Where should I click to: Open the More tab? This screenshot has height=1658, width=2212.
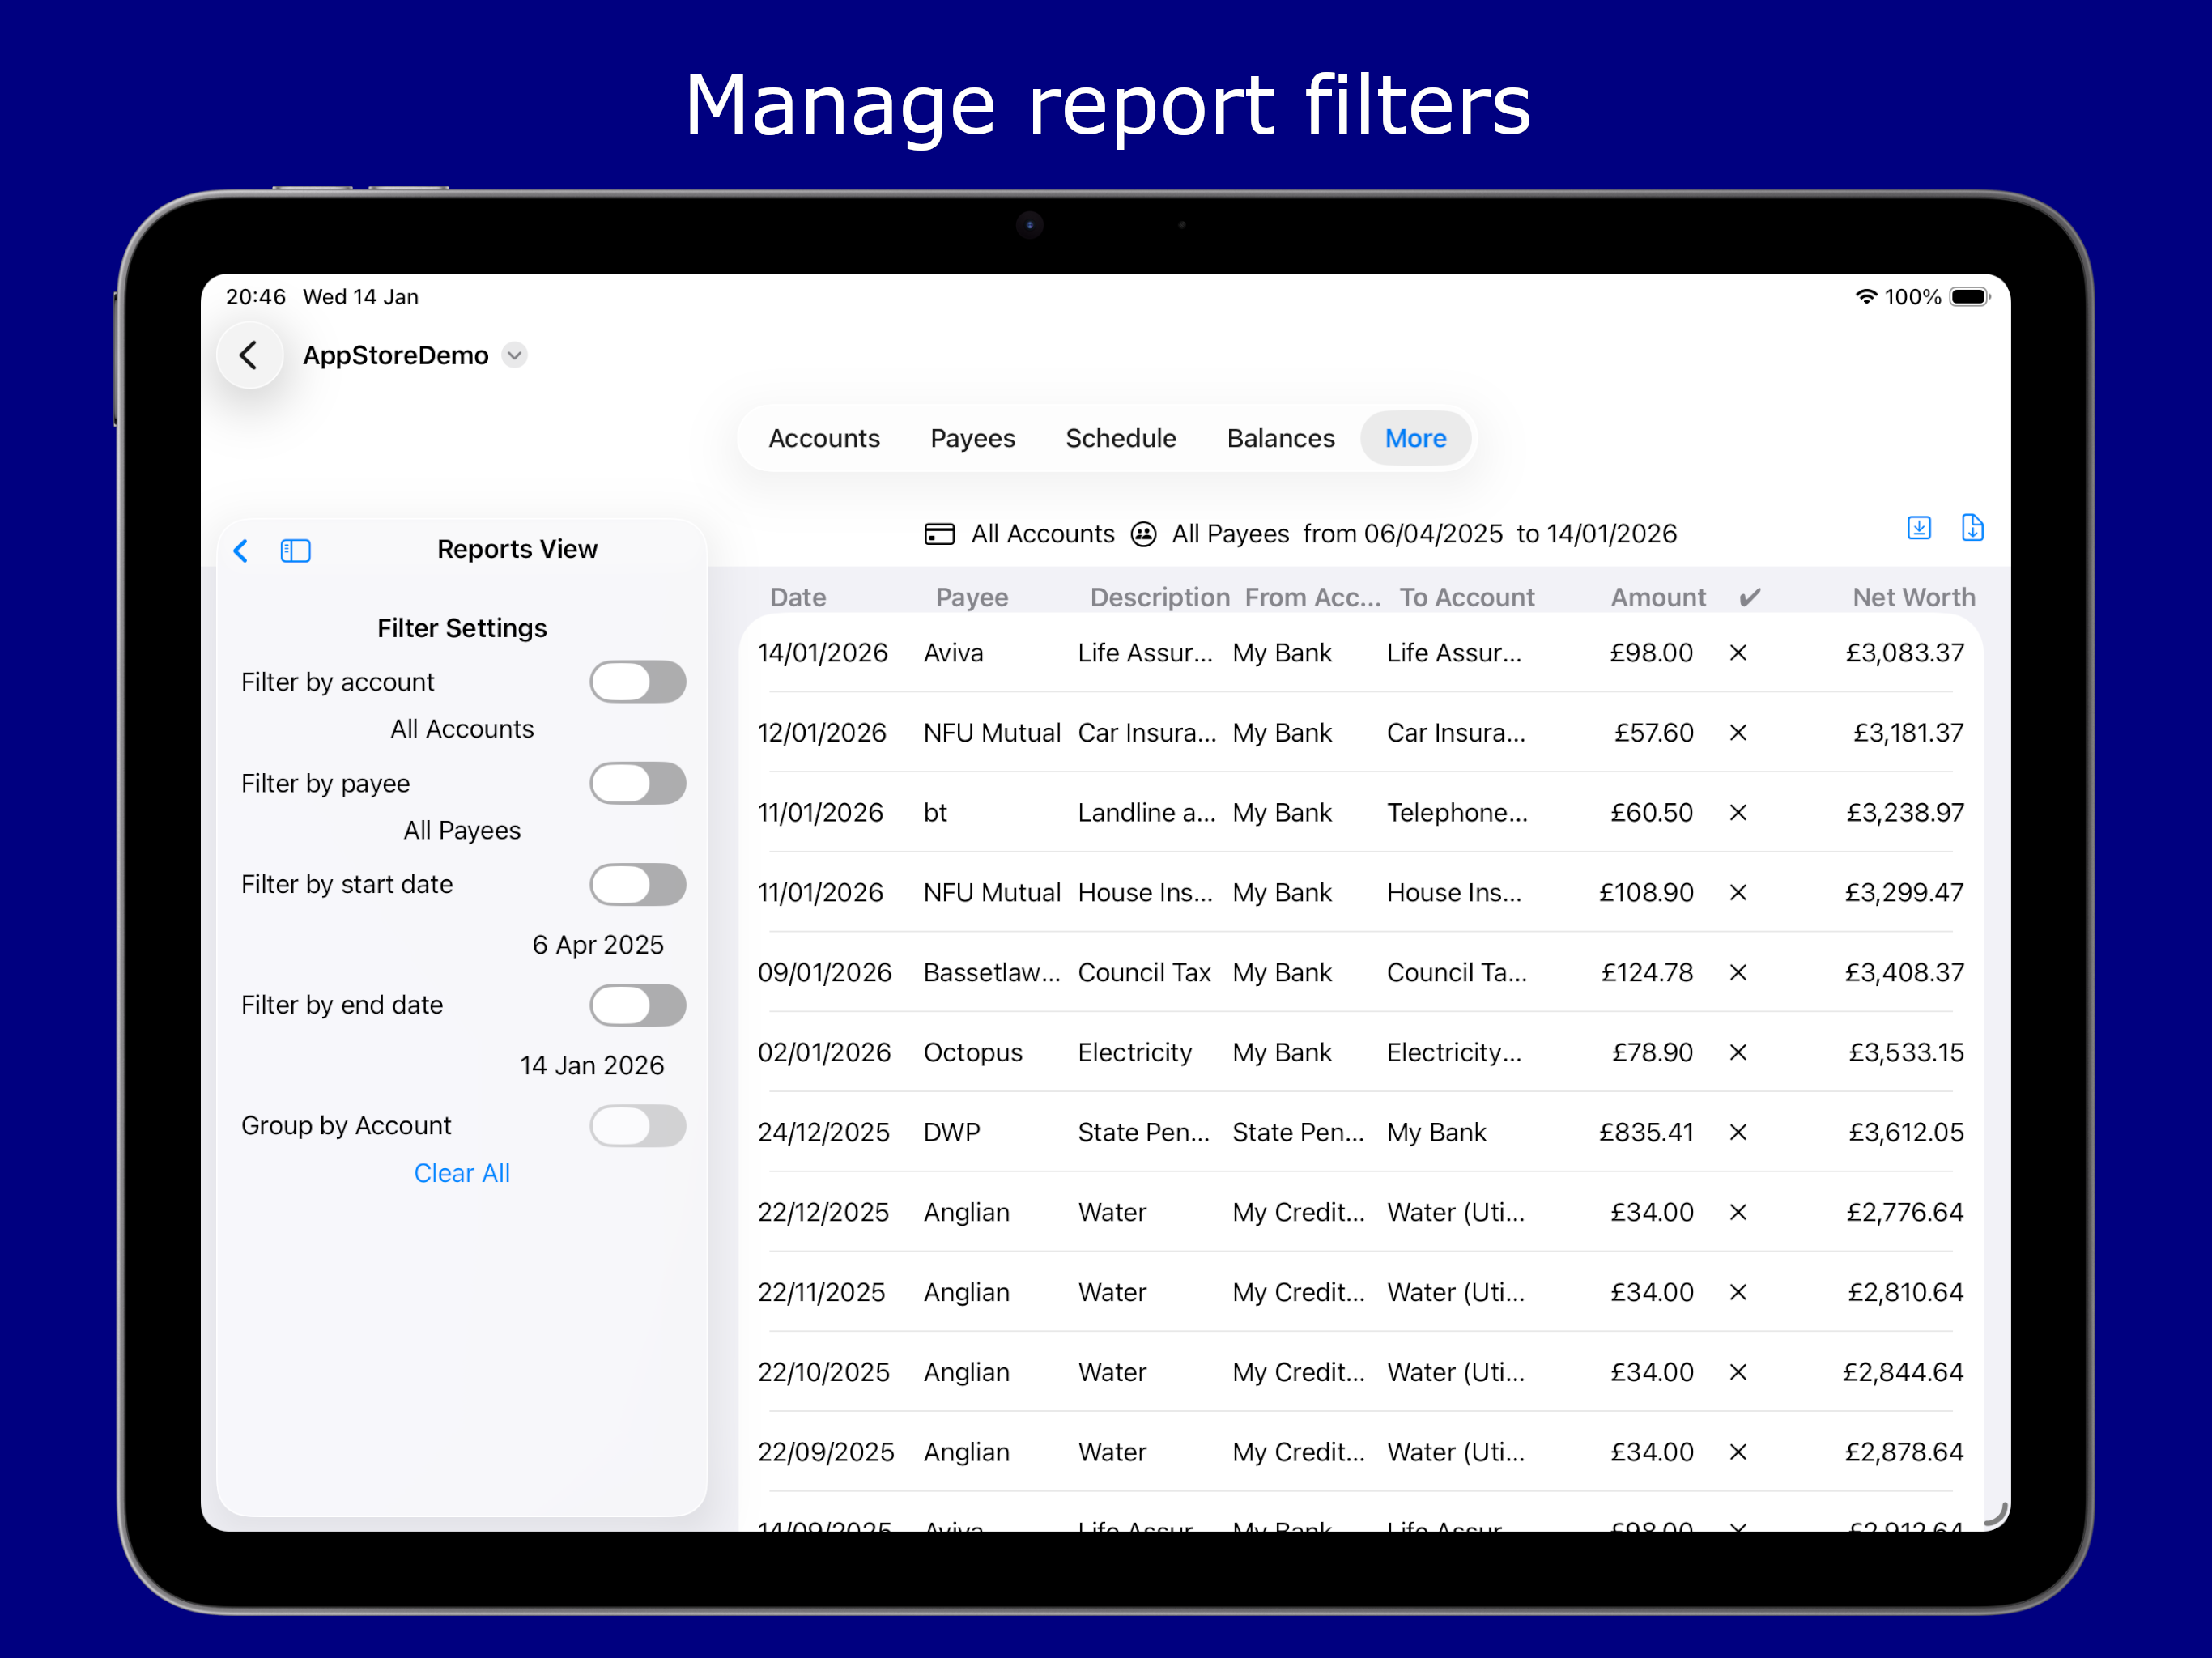1415,438
